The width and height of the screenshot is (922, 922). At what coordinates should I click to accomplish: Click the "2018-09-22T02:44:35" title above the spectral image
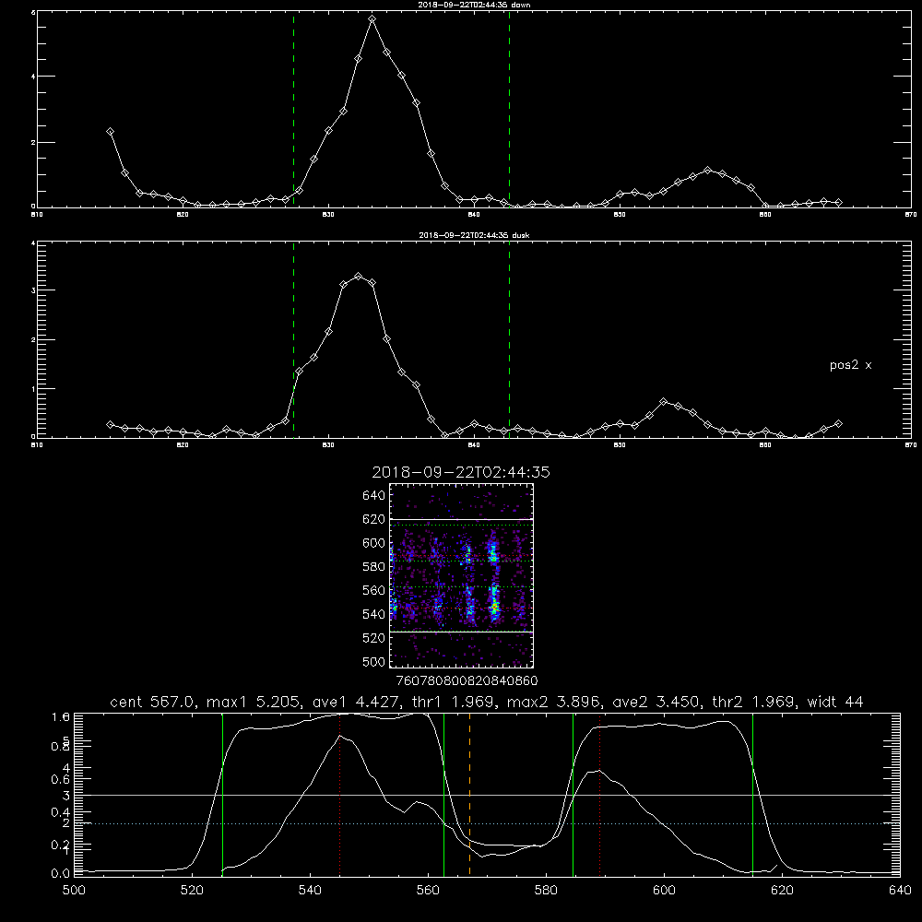point(461,472)
